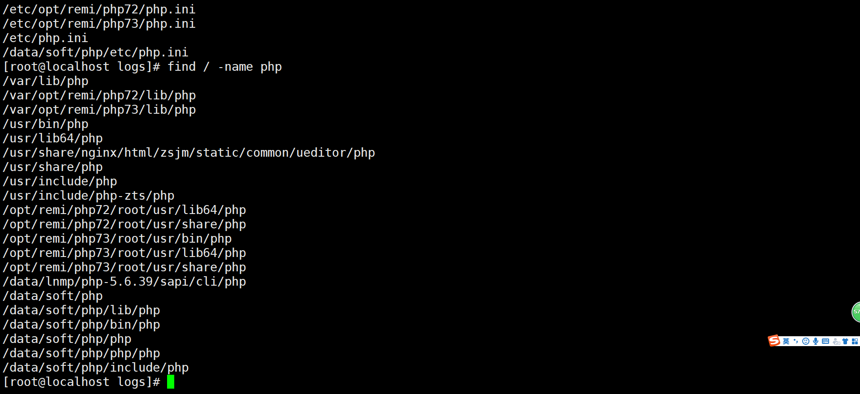Open the emoji panel in the IME toolbar
Image resolution: width=860 pixels, height=394 pixels.
(806, 341)
